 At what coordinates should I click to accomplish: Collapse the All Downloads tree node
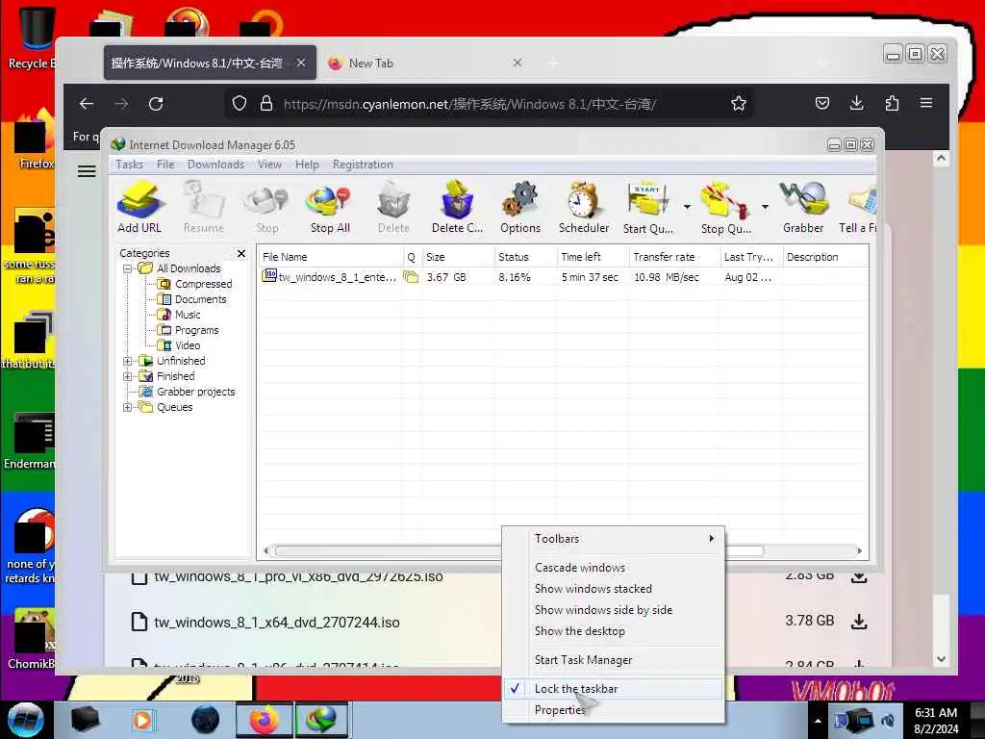click(x=128, y=269)
